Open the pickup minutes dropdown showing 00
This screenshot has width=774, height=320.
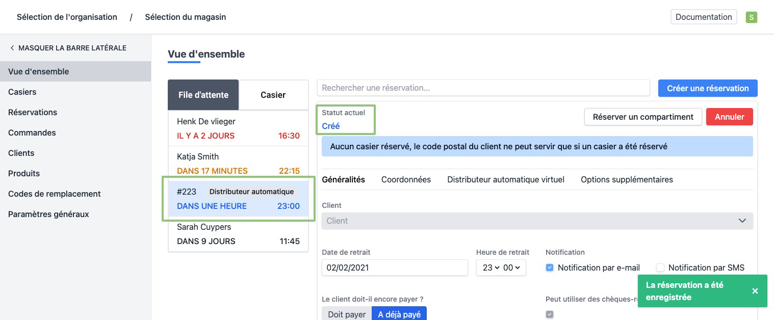click(x=512, y=268)
